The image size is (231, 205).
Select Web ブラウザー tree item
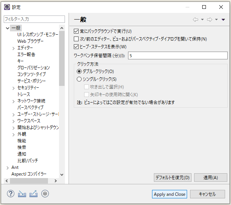pyautogui.click(x=30, y=41)
